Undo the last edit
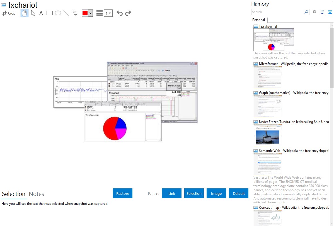 click(120, 13)
